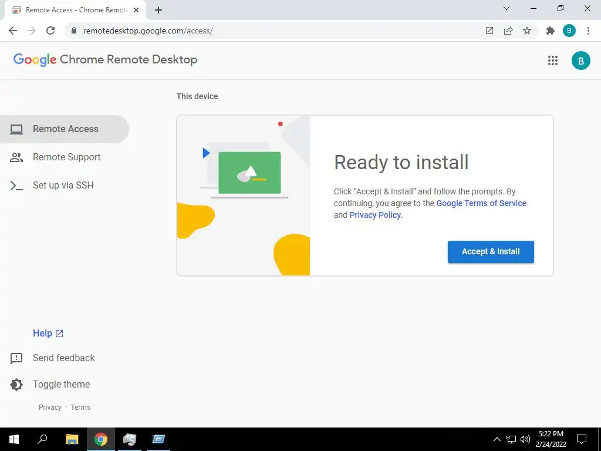Click Chrome icon in taskbar
The image size is (601, 451).
click(x=101, y=439)
